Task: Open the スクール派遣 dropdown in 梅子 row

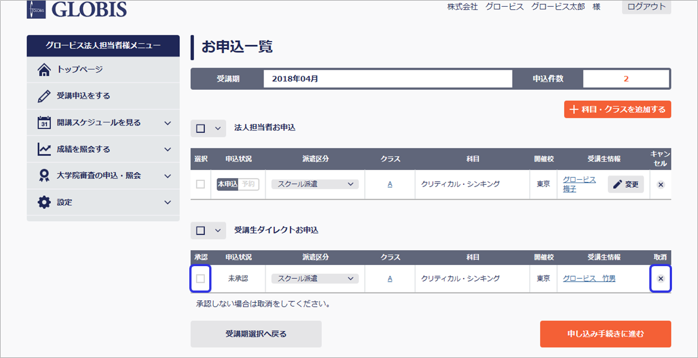Action: click(x=315, y=184)
